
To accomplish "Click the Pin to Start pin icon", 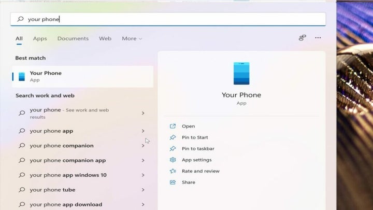I will point(173,137).
